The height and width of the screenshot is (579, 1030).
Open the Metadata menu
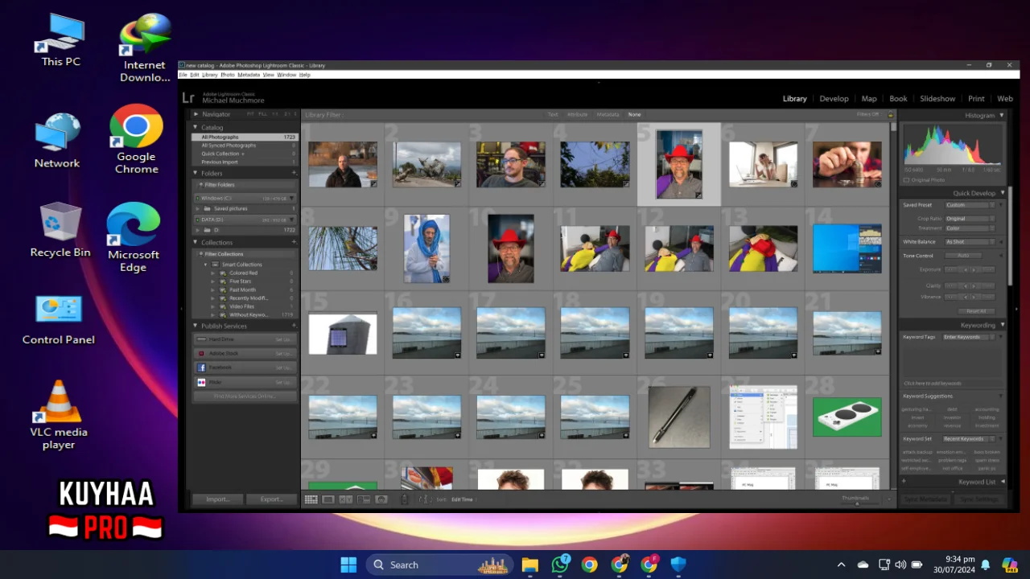pos(249,75)
